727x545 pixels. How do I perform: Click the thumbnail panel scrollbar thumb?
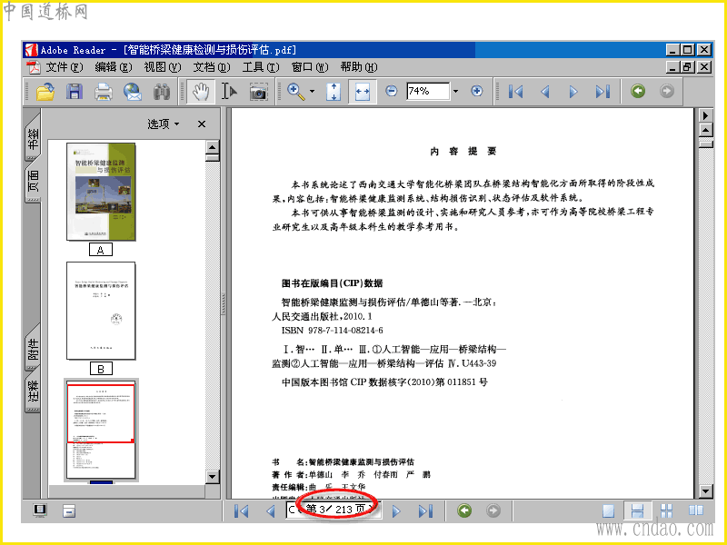pyautogui.click(x=213, y=157)
